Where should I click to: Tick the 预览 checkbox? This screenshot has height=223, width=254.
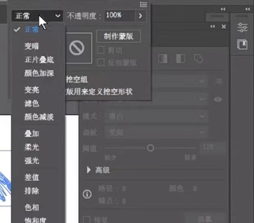(x=86, y=219)
